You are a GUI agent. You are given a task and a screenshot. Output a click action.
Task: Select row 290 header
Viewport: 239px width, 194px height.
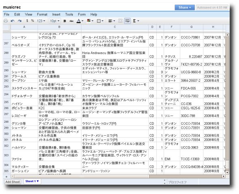pos(6,70)
